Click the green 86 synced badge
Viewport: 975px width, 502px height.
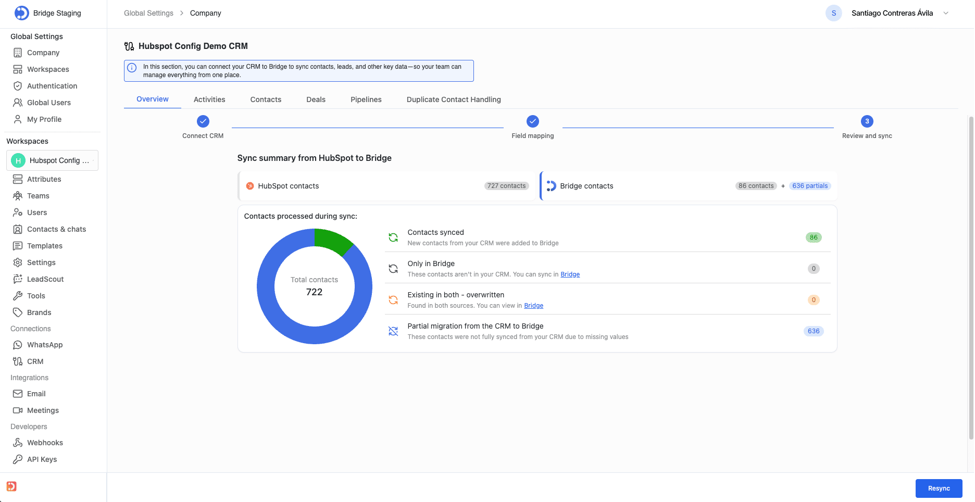(814, 237)
